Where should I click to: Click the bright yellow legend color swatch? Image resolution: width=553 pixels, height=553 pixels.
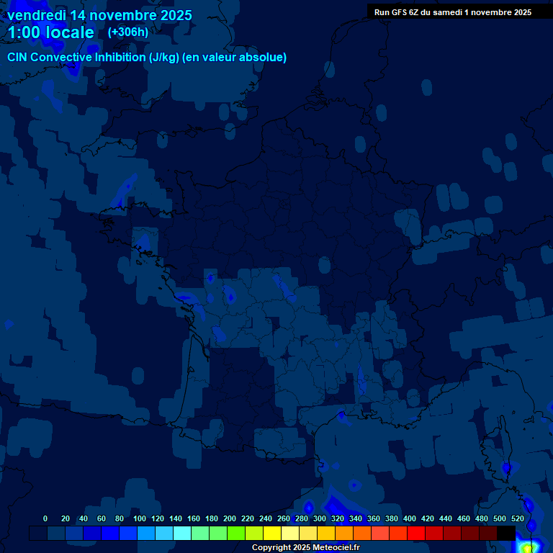272,534
